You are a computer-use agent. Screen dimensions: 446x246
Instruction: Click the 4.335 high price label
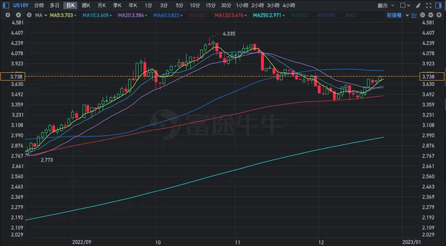point(228,34)
